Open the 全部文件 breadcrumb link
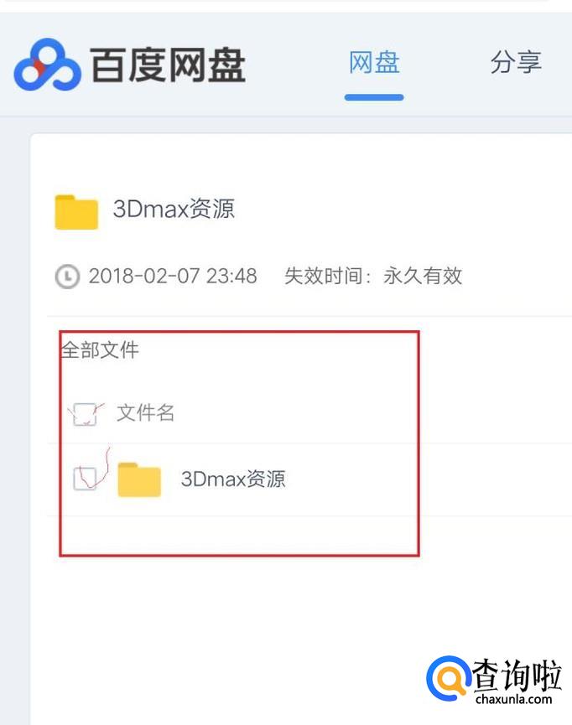This screenshot has height=725, width=572. pyautogui.click(x=100, y=350)
